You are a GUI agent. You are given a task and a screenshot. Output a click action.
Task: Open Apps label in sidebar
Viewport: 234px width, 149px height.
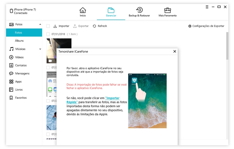[x=18, y=82]
